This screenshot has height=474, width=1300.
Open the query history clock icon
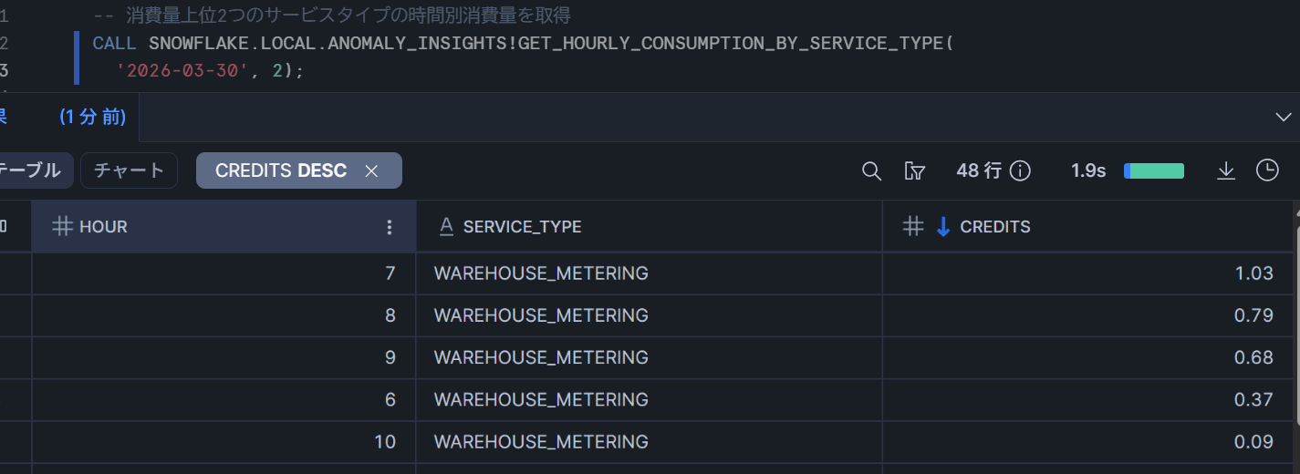(1267, 170)
